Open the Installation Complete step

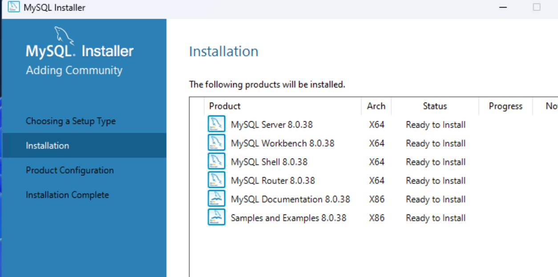68,194
